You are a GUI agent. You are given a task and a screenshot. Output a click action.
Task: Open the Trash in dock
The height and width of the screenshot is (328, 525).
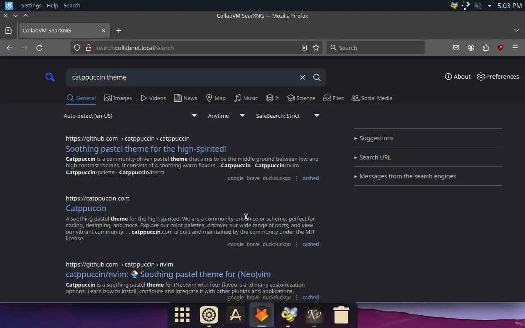pyautogui.click(x=341, y=315)
